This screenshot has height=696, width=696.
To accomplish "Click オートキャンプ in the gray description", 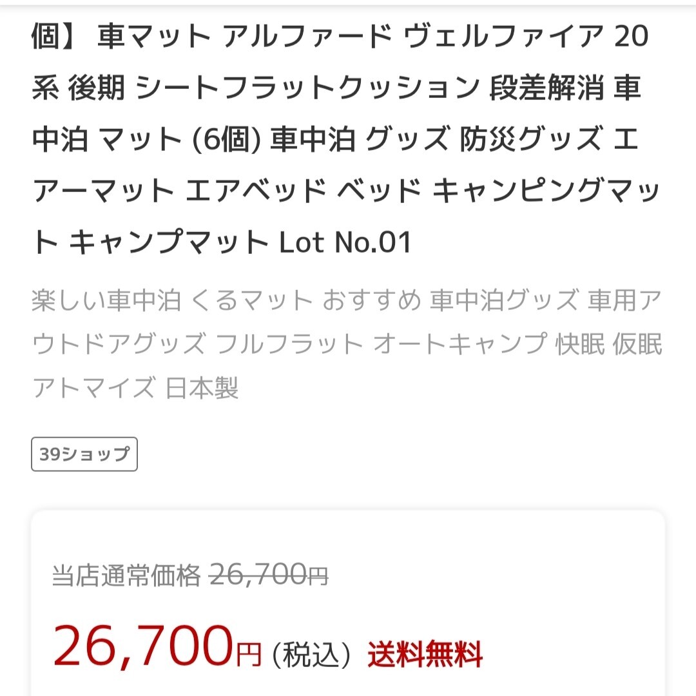I will point(460,345).
